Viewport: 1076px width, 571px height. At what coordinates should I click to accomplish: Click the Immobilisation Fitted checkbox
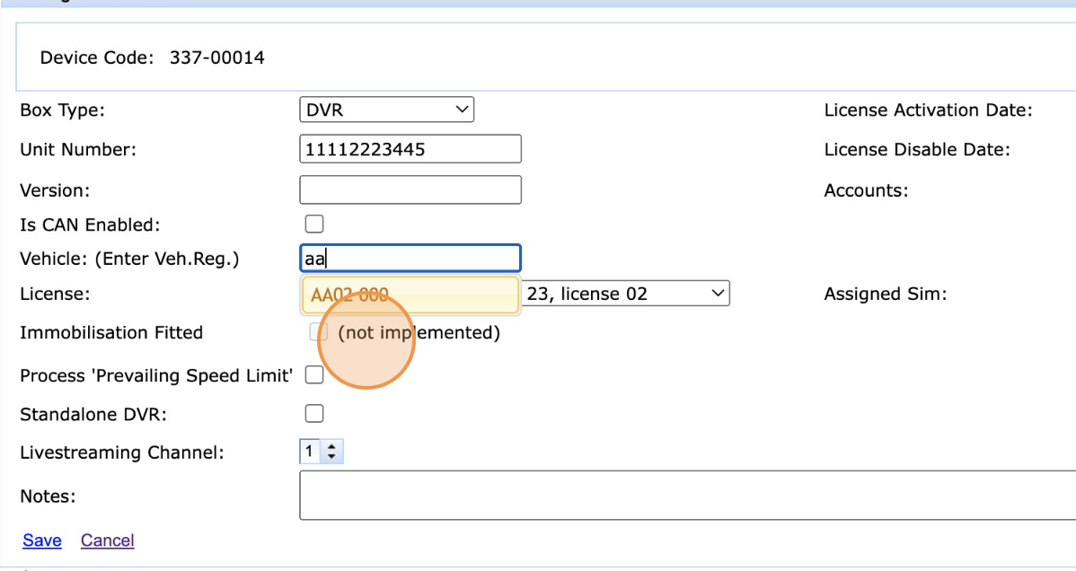coord(314,332)
